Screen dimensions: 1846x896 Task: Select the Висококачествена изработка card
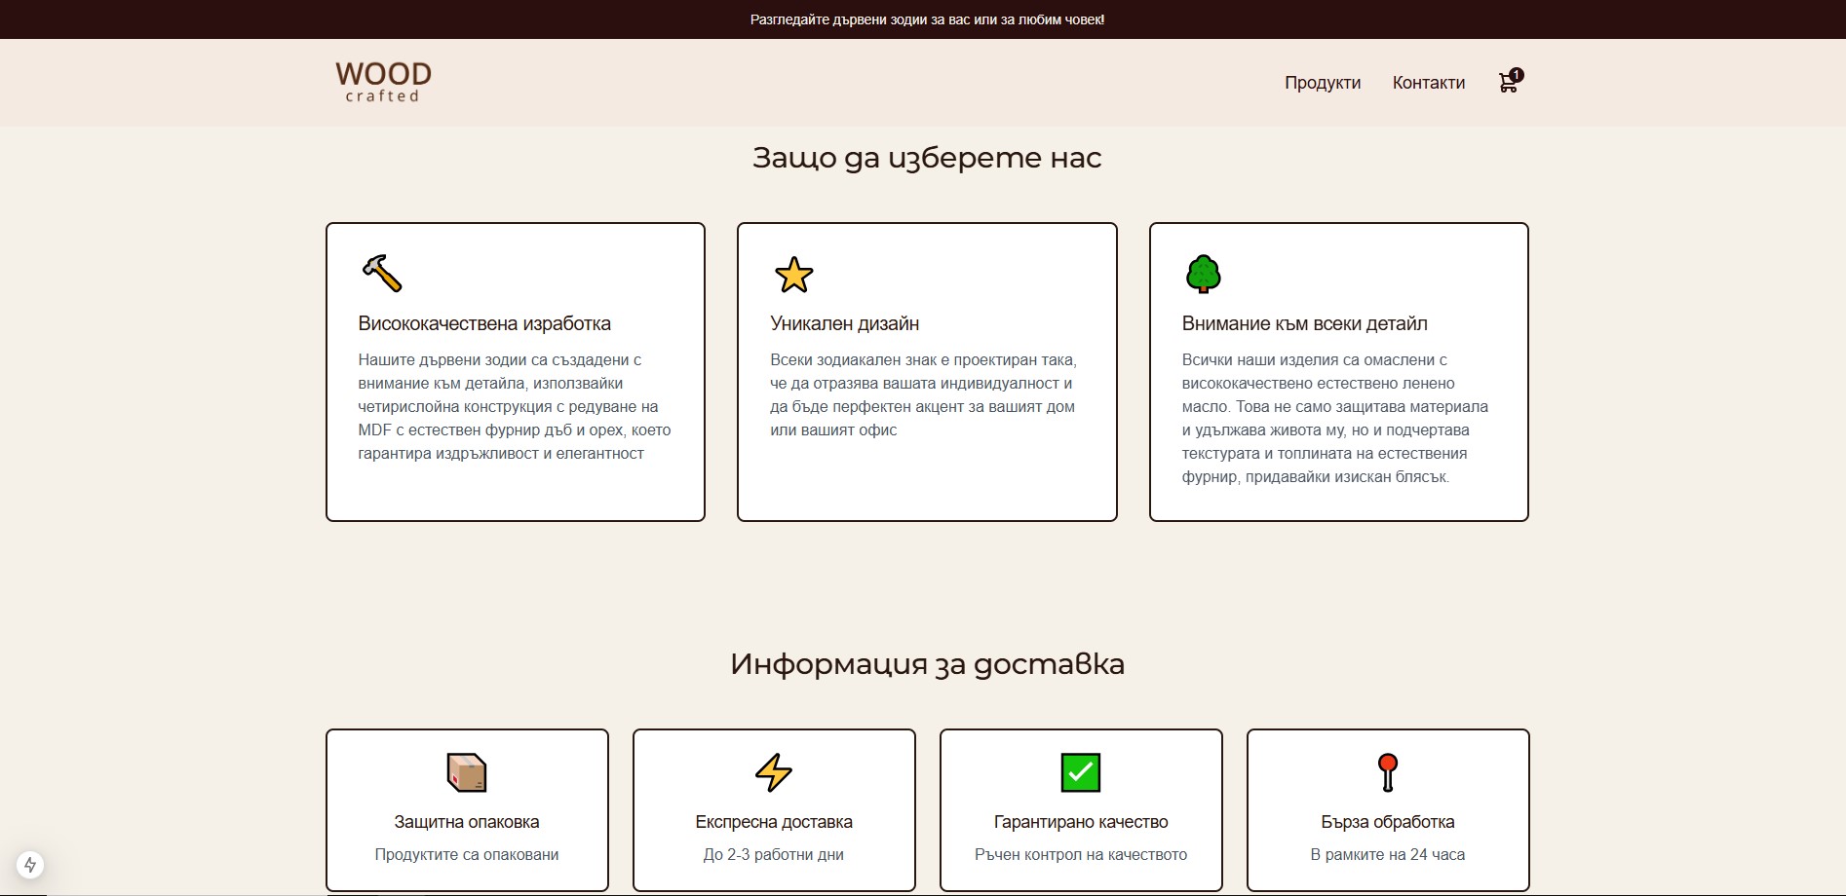point(515,372)
